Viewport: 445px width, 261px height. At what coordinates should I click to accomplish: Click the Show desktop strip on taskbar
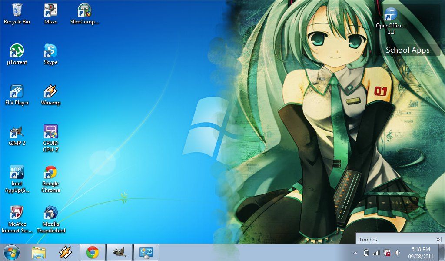point(442,252)
